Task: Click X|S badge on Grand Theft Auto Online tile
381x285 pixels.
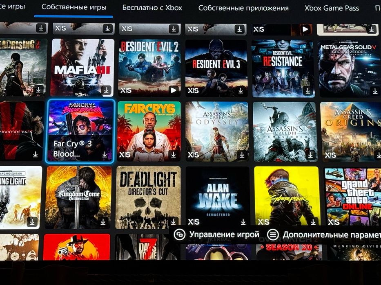Action: tap(334, 222)
